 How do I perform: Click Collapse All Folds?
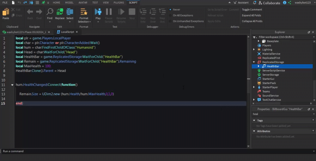(x=252, y=21)
